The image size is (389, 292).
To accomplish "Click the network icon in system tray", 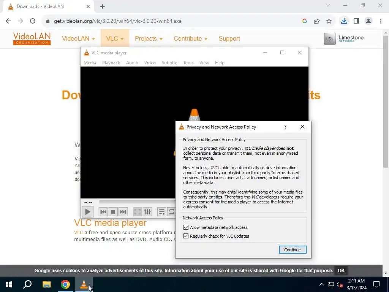I will point(331,284).
